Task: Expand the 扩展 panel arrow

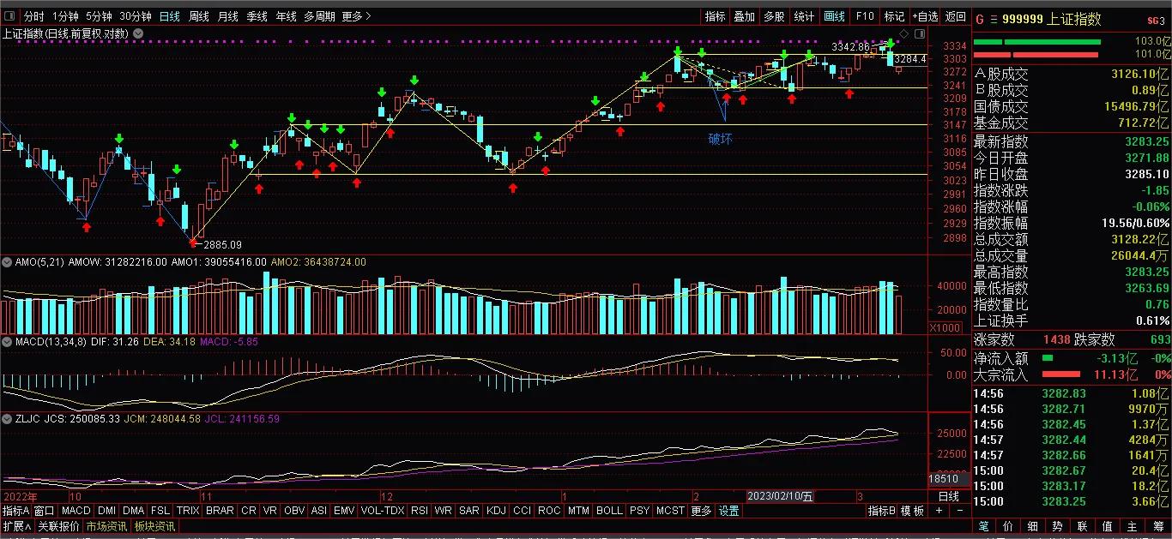Action: [17, 525]
